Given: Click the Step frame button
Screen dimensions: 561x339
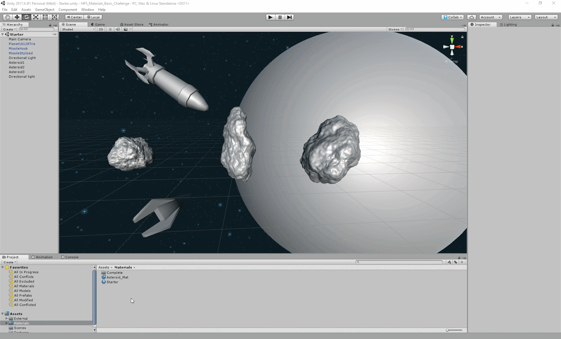Looking at the screenshot, I should point(289,17).
